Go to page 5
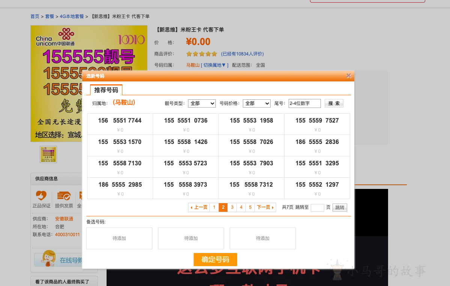This screenshot has height=286, width=450. 250,207
